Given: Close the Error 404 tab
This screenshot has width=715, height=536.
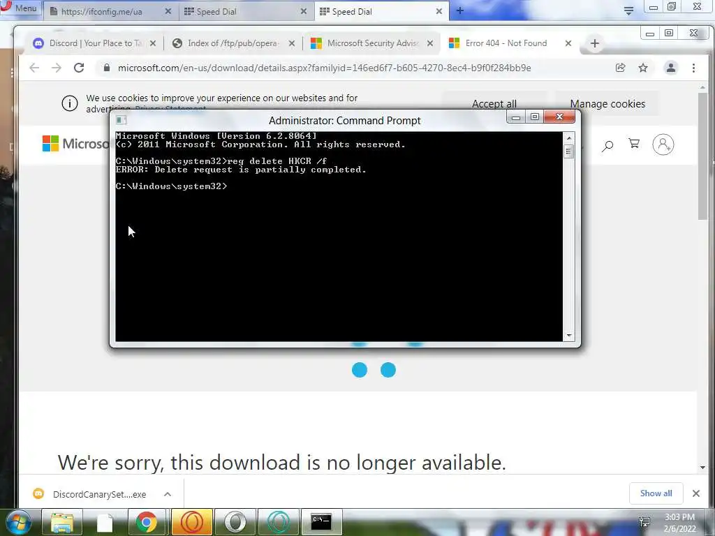Looking at the screenshot, I should 568,43.
